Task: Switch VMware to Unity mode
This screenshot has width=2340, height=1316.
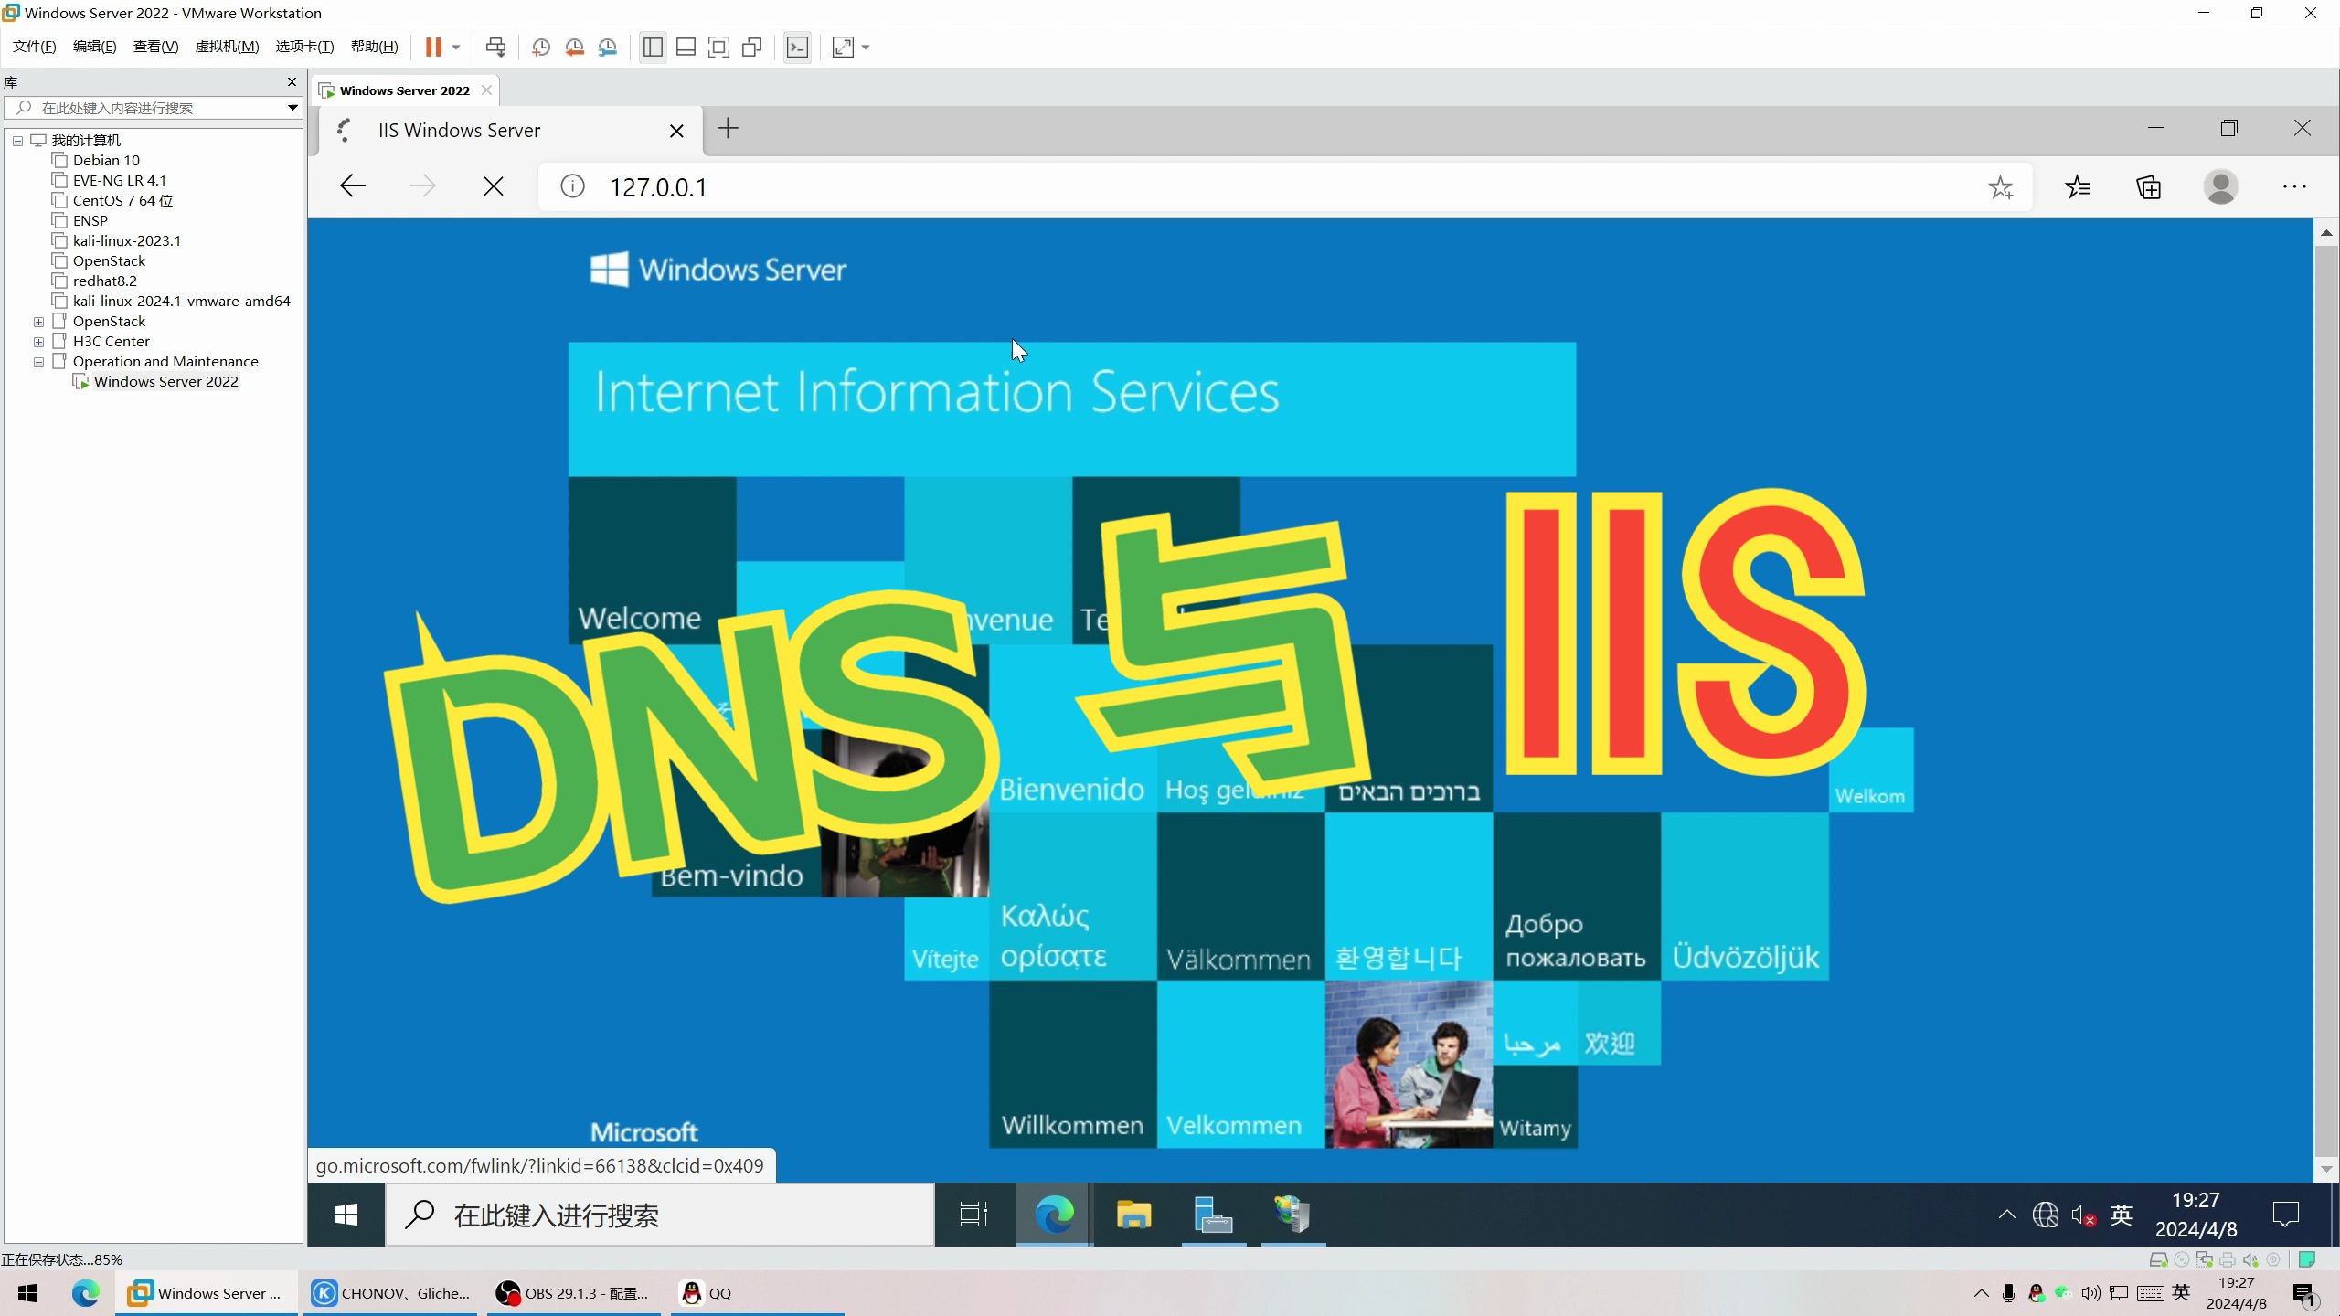Action: click(752, 47)
